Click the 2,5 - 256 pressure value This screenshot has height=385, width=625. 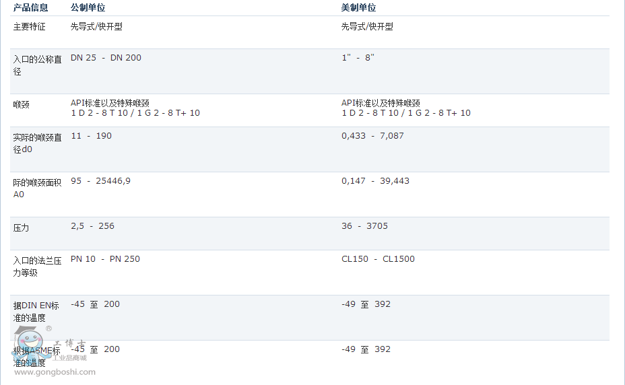[92, 226]
